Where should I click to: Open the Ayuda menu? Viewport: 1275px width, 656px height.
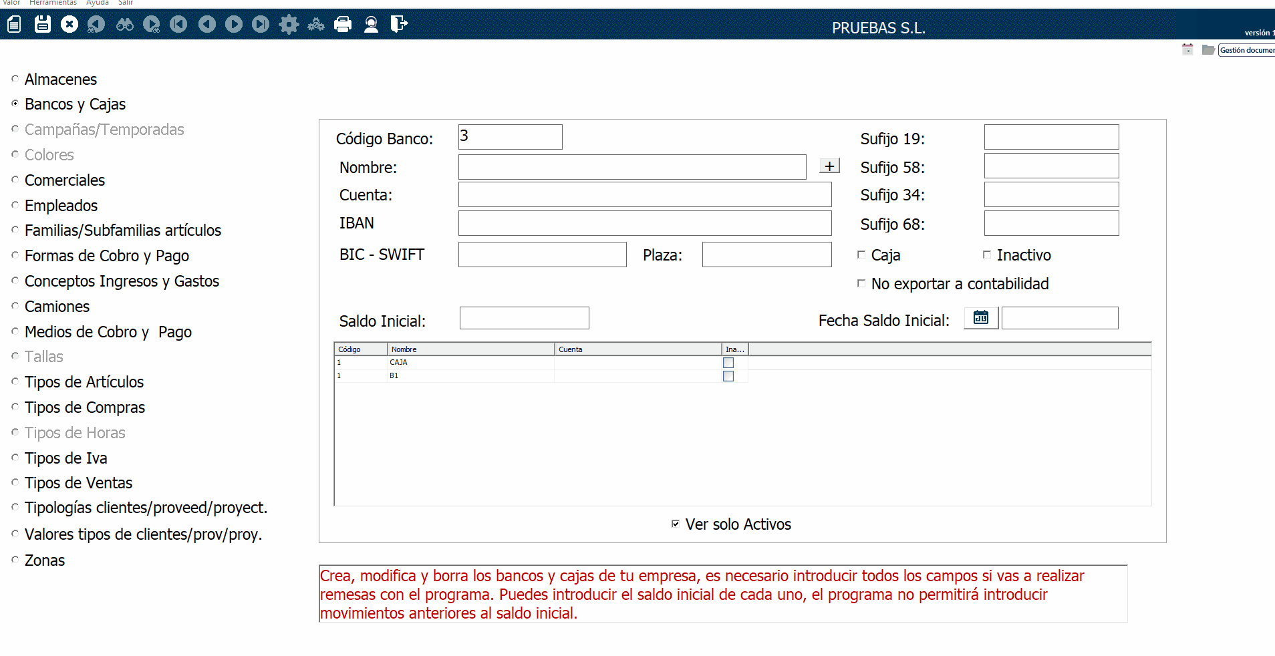pos(97,3)
